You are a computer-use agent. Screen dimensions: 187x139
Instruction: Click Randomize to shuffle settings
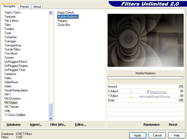pyautogui.click(x=151, y=125)
